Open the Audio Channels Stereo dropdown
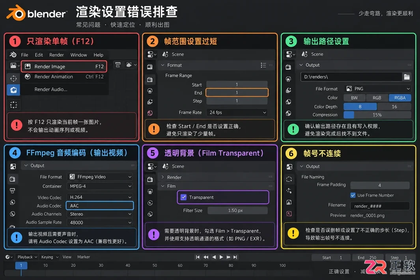420x280 pixels. (100, 214)
